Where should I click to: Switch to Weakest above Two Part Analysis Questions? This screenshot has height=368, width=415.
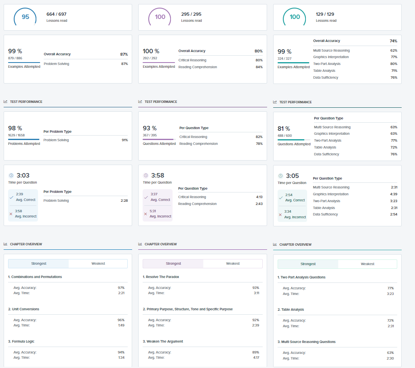pyautogui.click(x=367, y=264)
